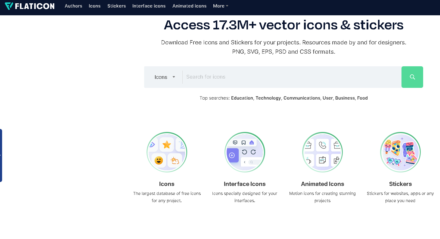Viewport: 440px width, 239px height.
Task: Click the Stickers category heading
Action: [400, 184]
